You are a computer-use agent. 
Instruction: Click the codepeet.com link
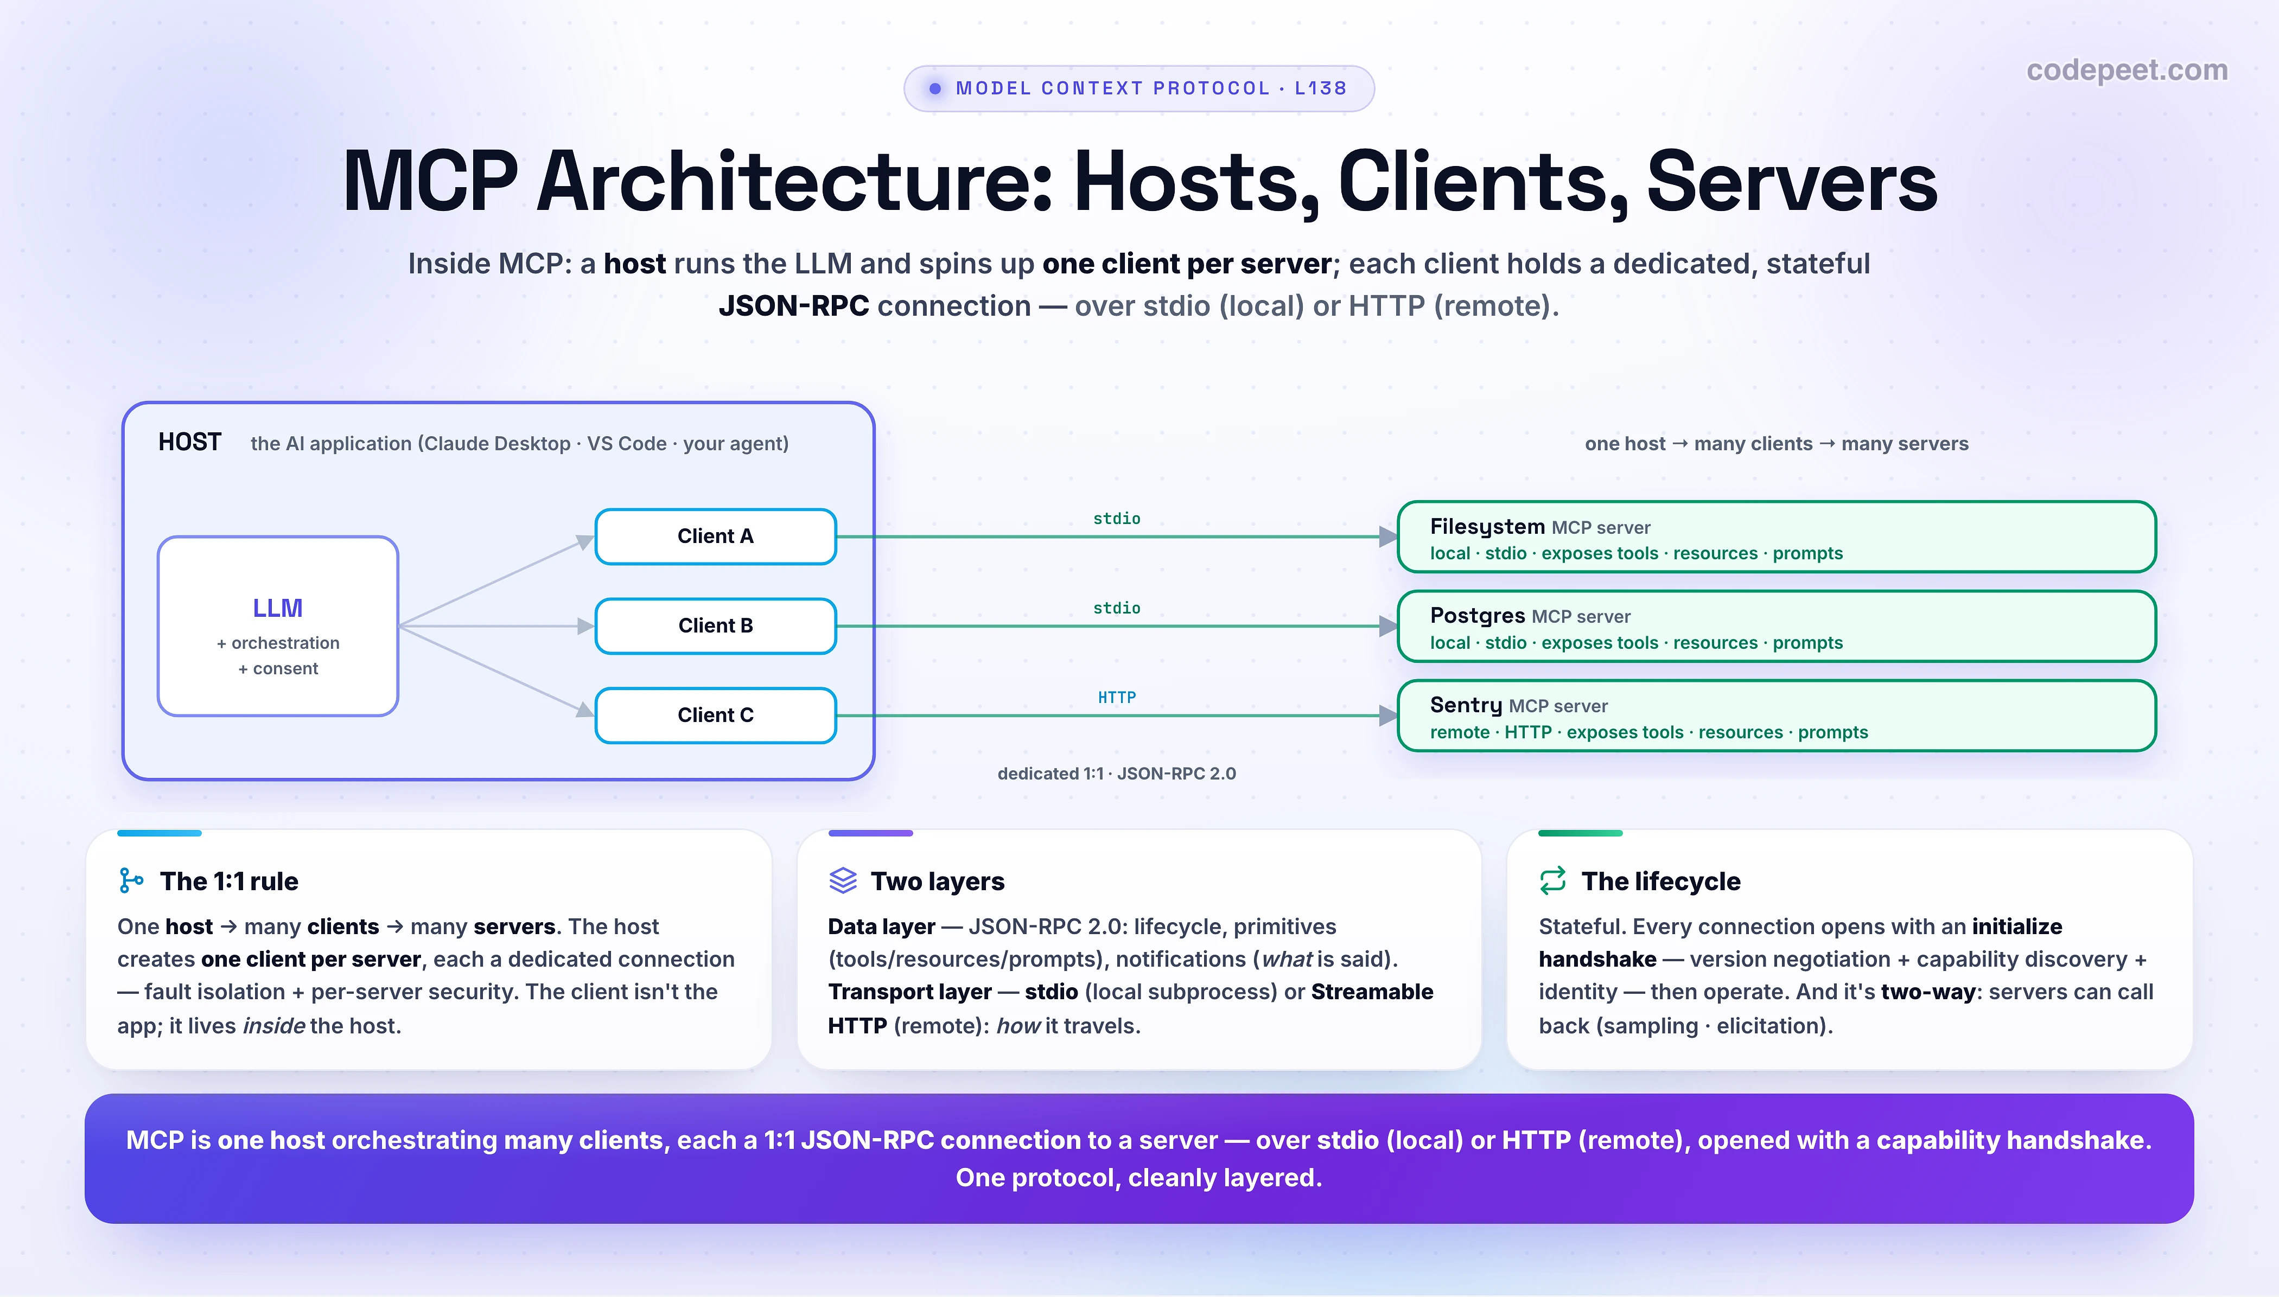coord(2127,69)
